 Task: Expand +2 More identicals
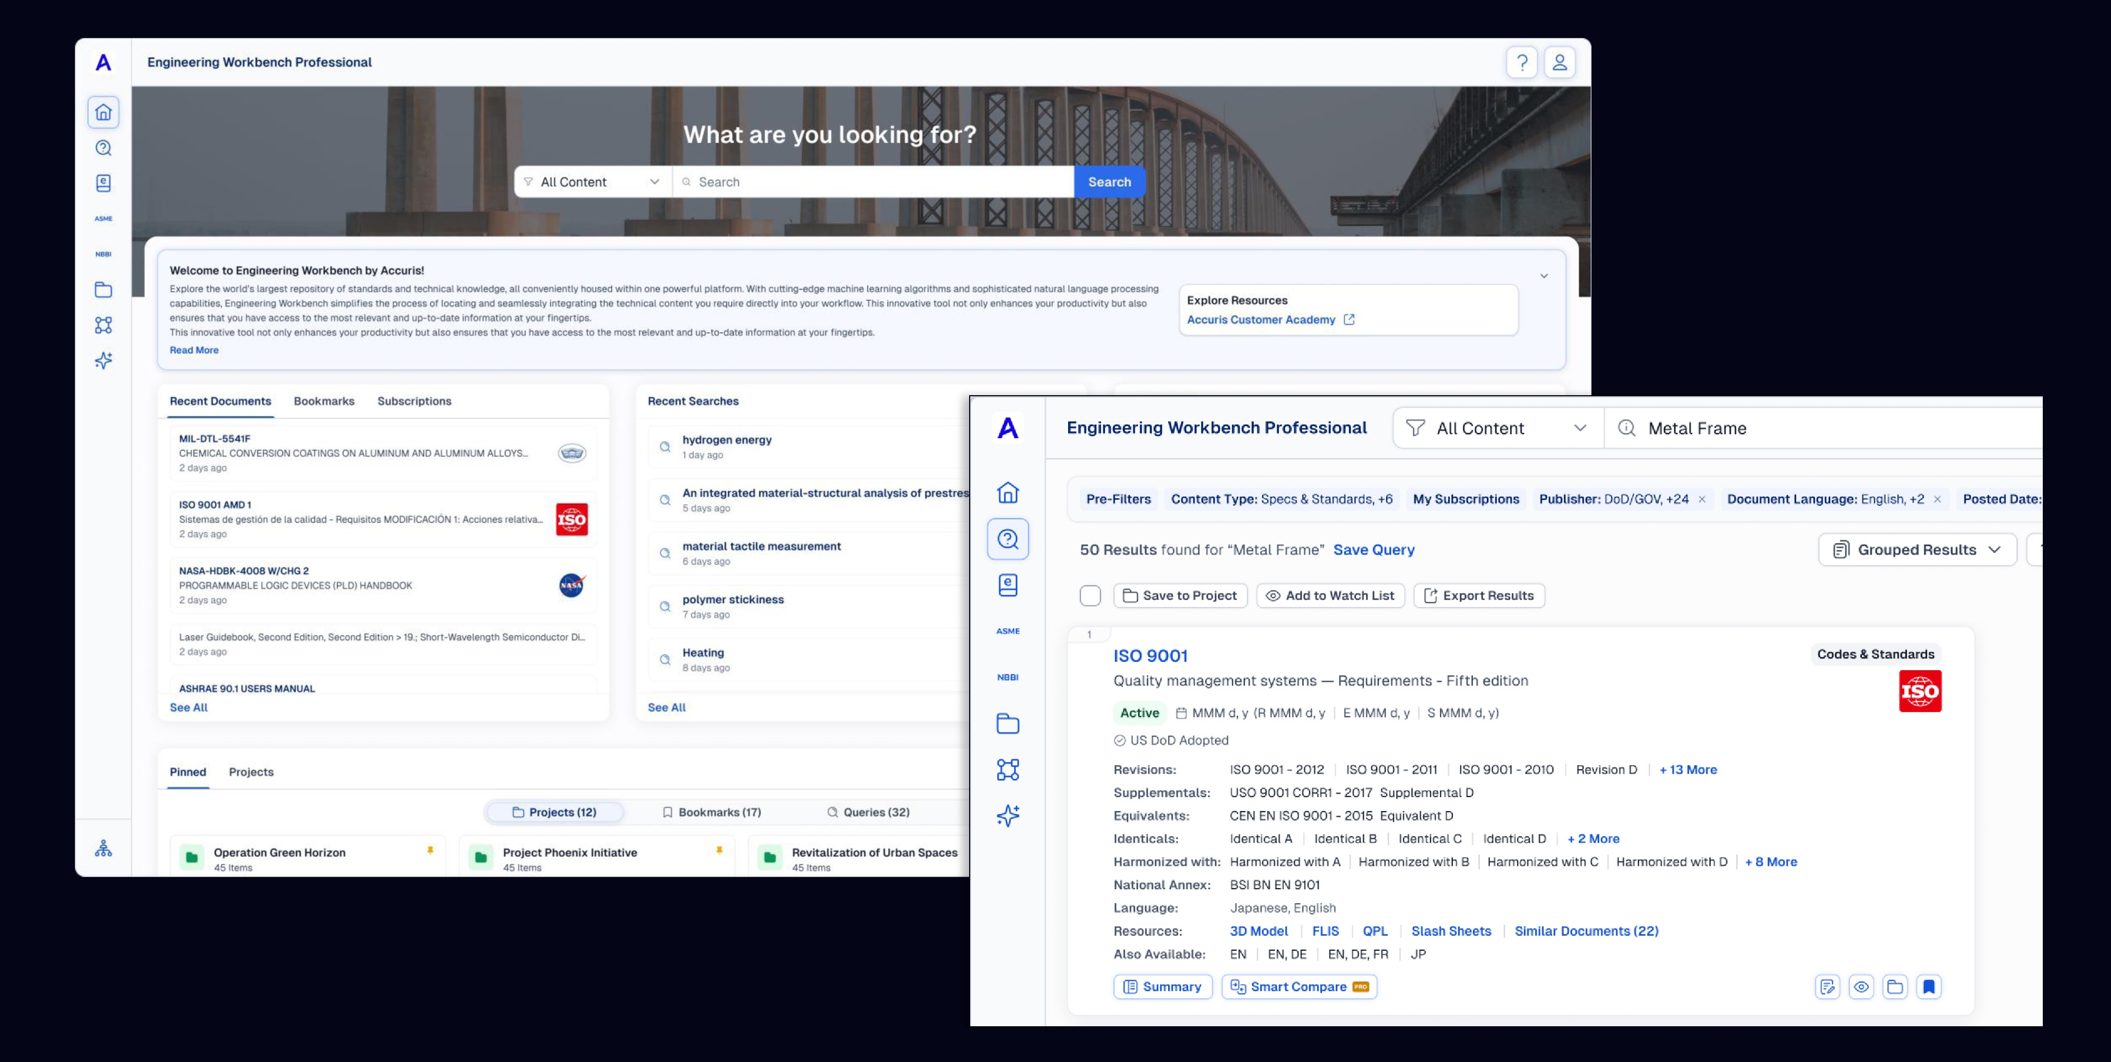point(1593,838)
